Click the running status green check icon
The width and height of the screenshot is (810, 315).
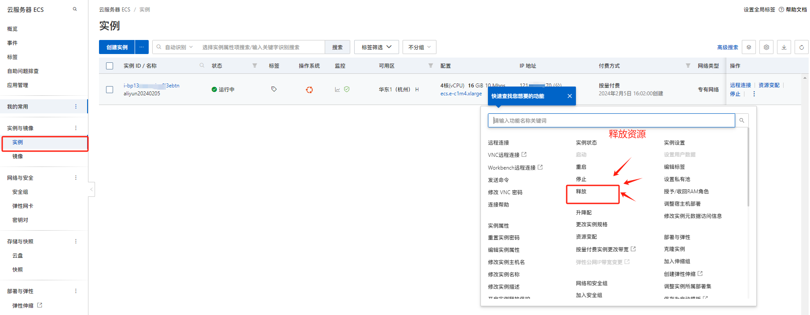214,90
